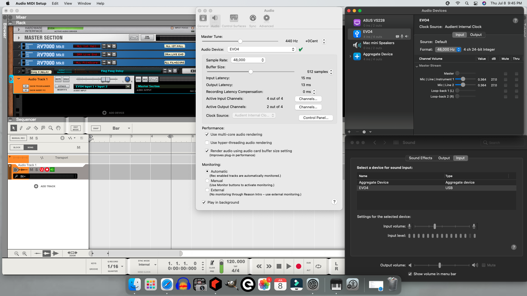This screenshot has height=296, width=527.
Task: Select the Mute tool in Sequencer toolbar
Action: tap(43, 128)
